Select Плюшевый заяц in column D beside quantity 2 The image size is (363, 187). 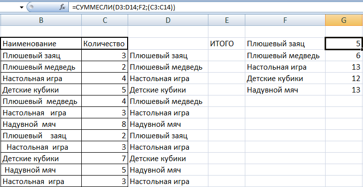(168, 136)
